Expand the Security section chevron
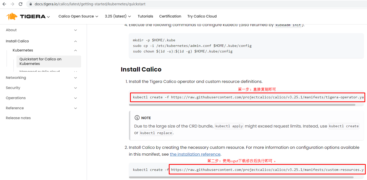367x180 pixels. pos(76,88)
